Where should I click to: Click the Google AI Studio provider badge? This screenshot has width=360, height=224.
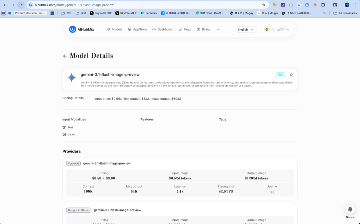tap(79, 210)
